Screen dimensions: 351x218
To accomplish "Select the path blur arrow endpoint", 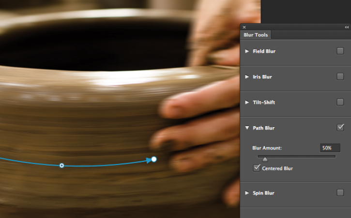I will pos(154,159).
